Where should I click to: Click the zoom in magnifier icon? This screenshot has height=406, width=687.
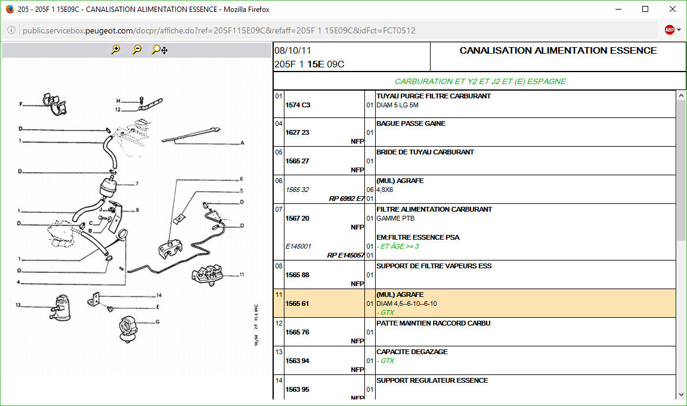(115, 50)
